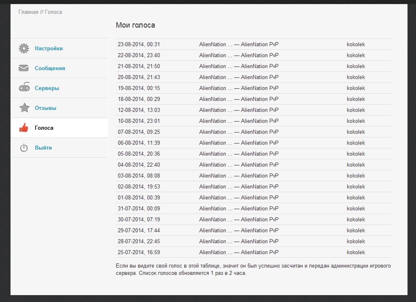Click AlienNation PvP server in 01-08-2014 row
Screen dimensions: 416x302
(x=239, y=197)
